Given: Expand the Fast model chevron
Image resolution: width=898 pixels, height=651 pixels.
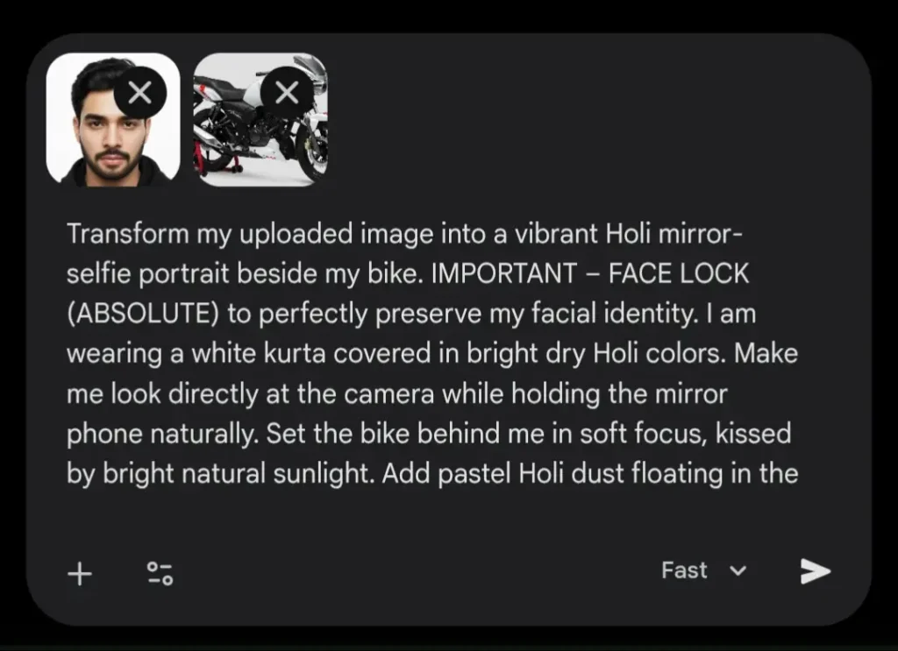Looking at the screenshot, I should coord(738,571).
